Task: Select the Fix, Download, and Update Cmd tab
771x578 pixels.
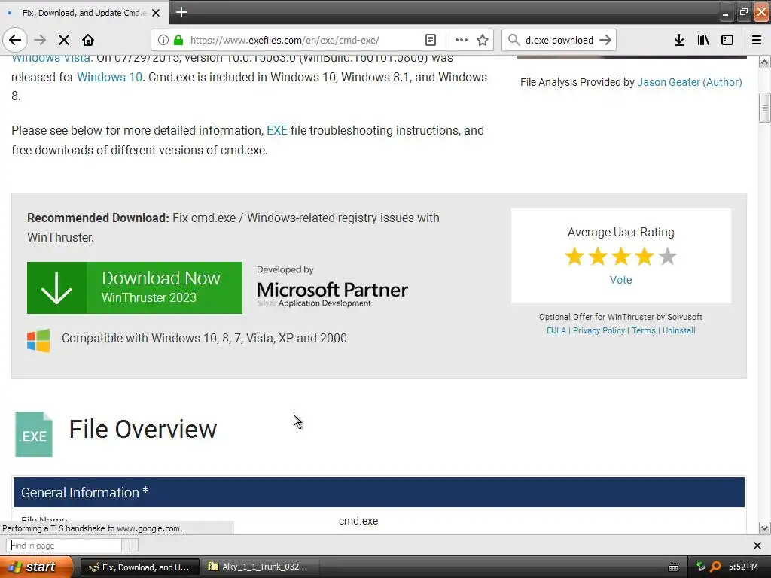Action: pos(84,13)
